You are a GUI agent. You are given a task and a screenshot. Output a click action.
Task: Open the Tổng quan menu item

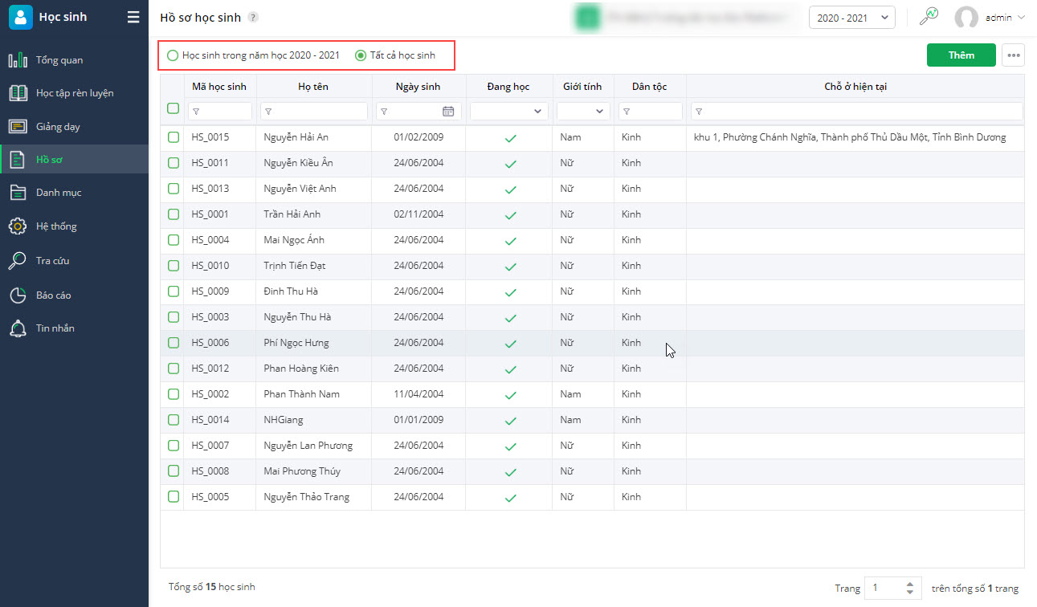click(x=59, y=60)
